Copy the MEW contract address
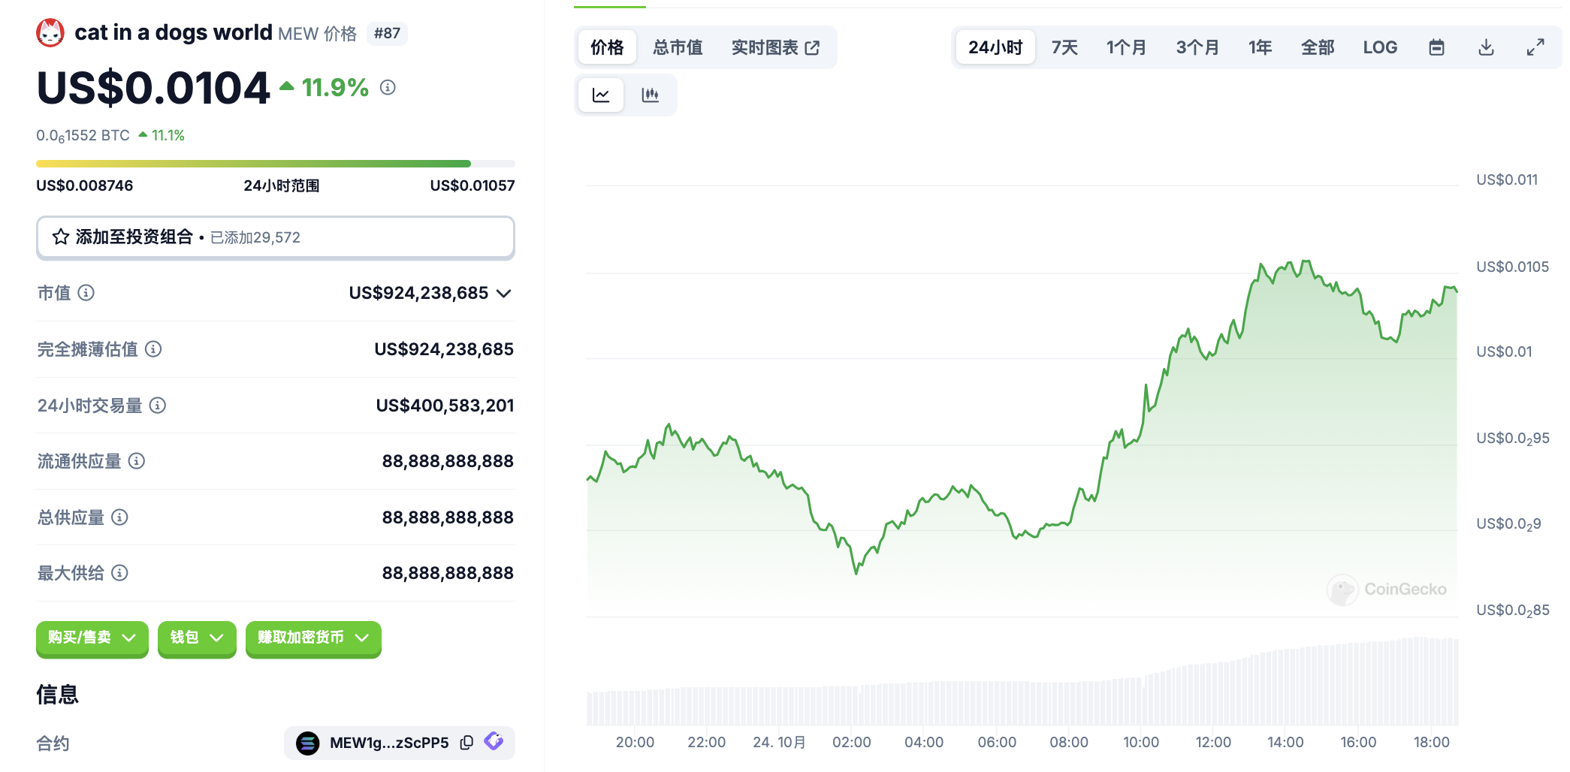The width and height of the screenshot is (1570, 772). [466, 743]
